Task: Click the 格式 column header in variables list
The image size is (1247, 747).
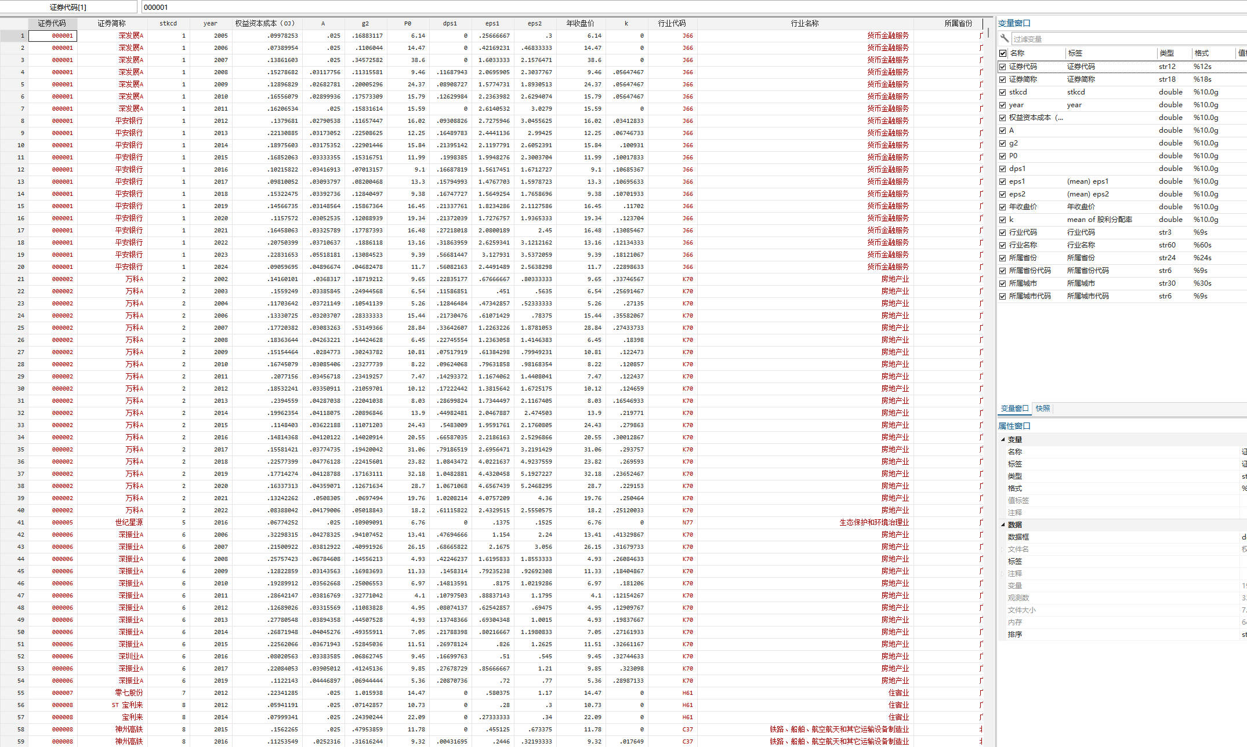Action: click(1201, 53)
